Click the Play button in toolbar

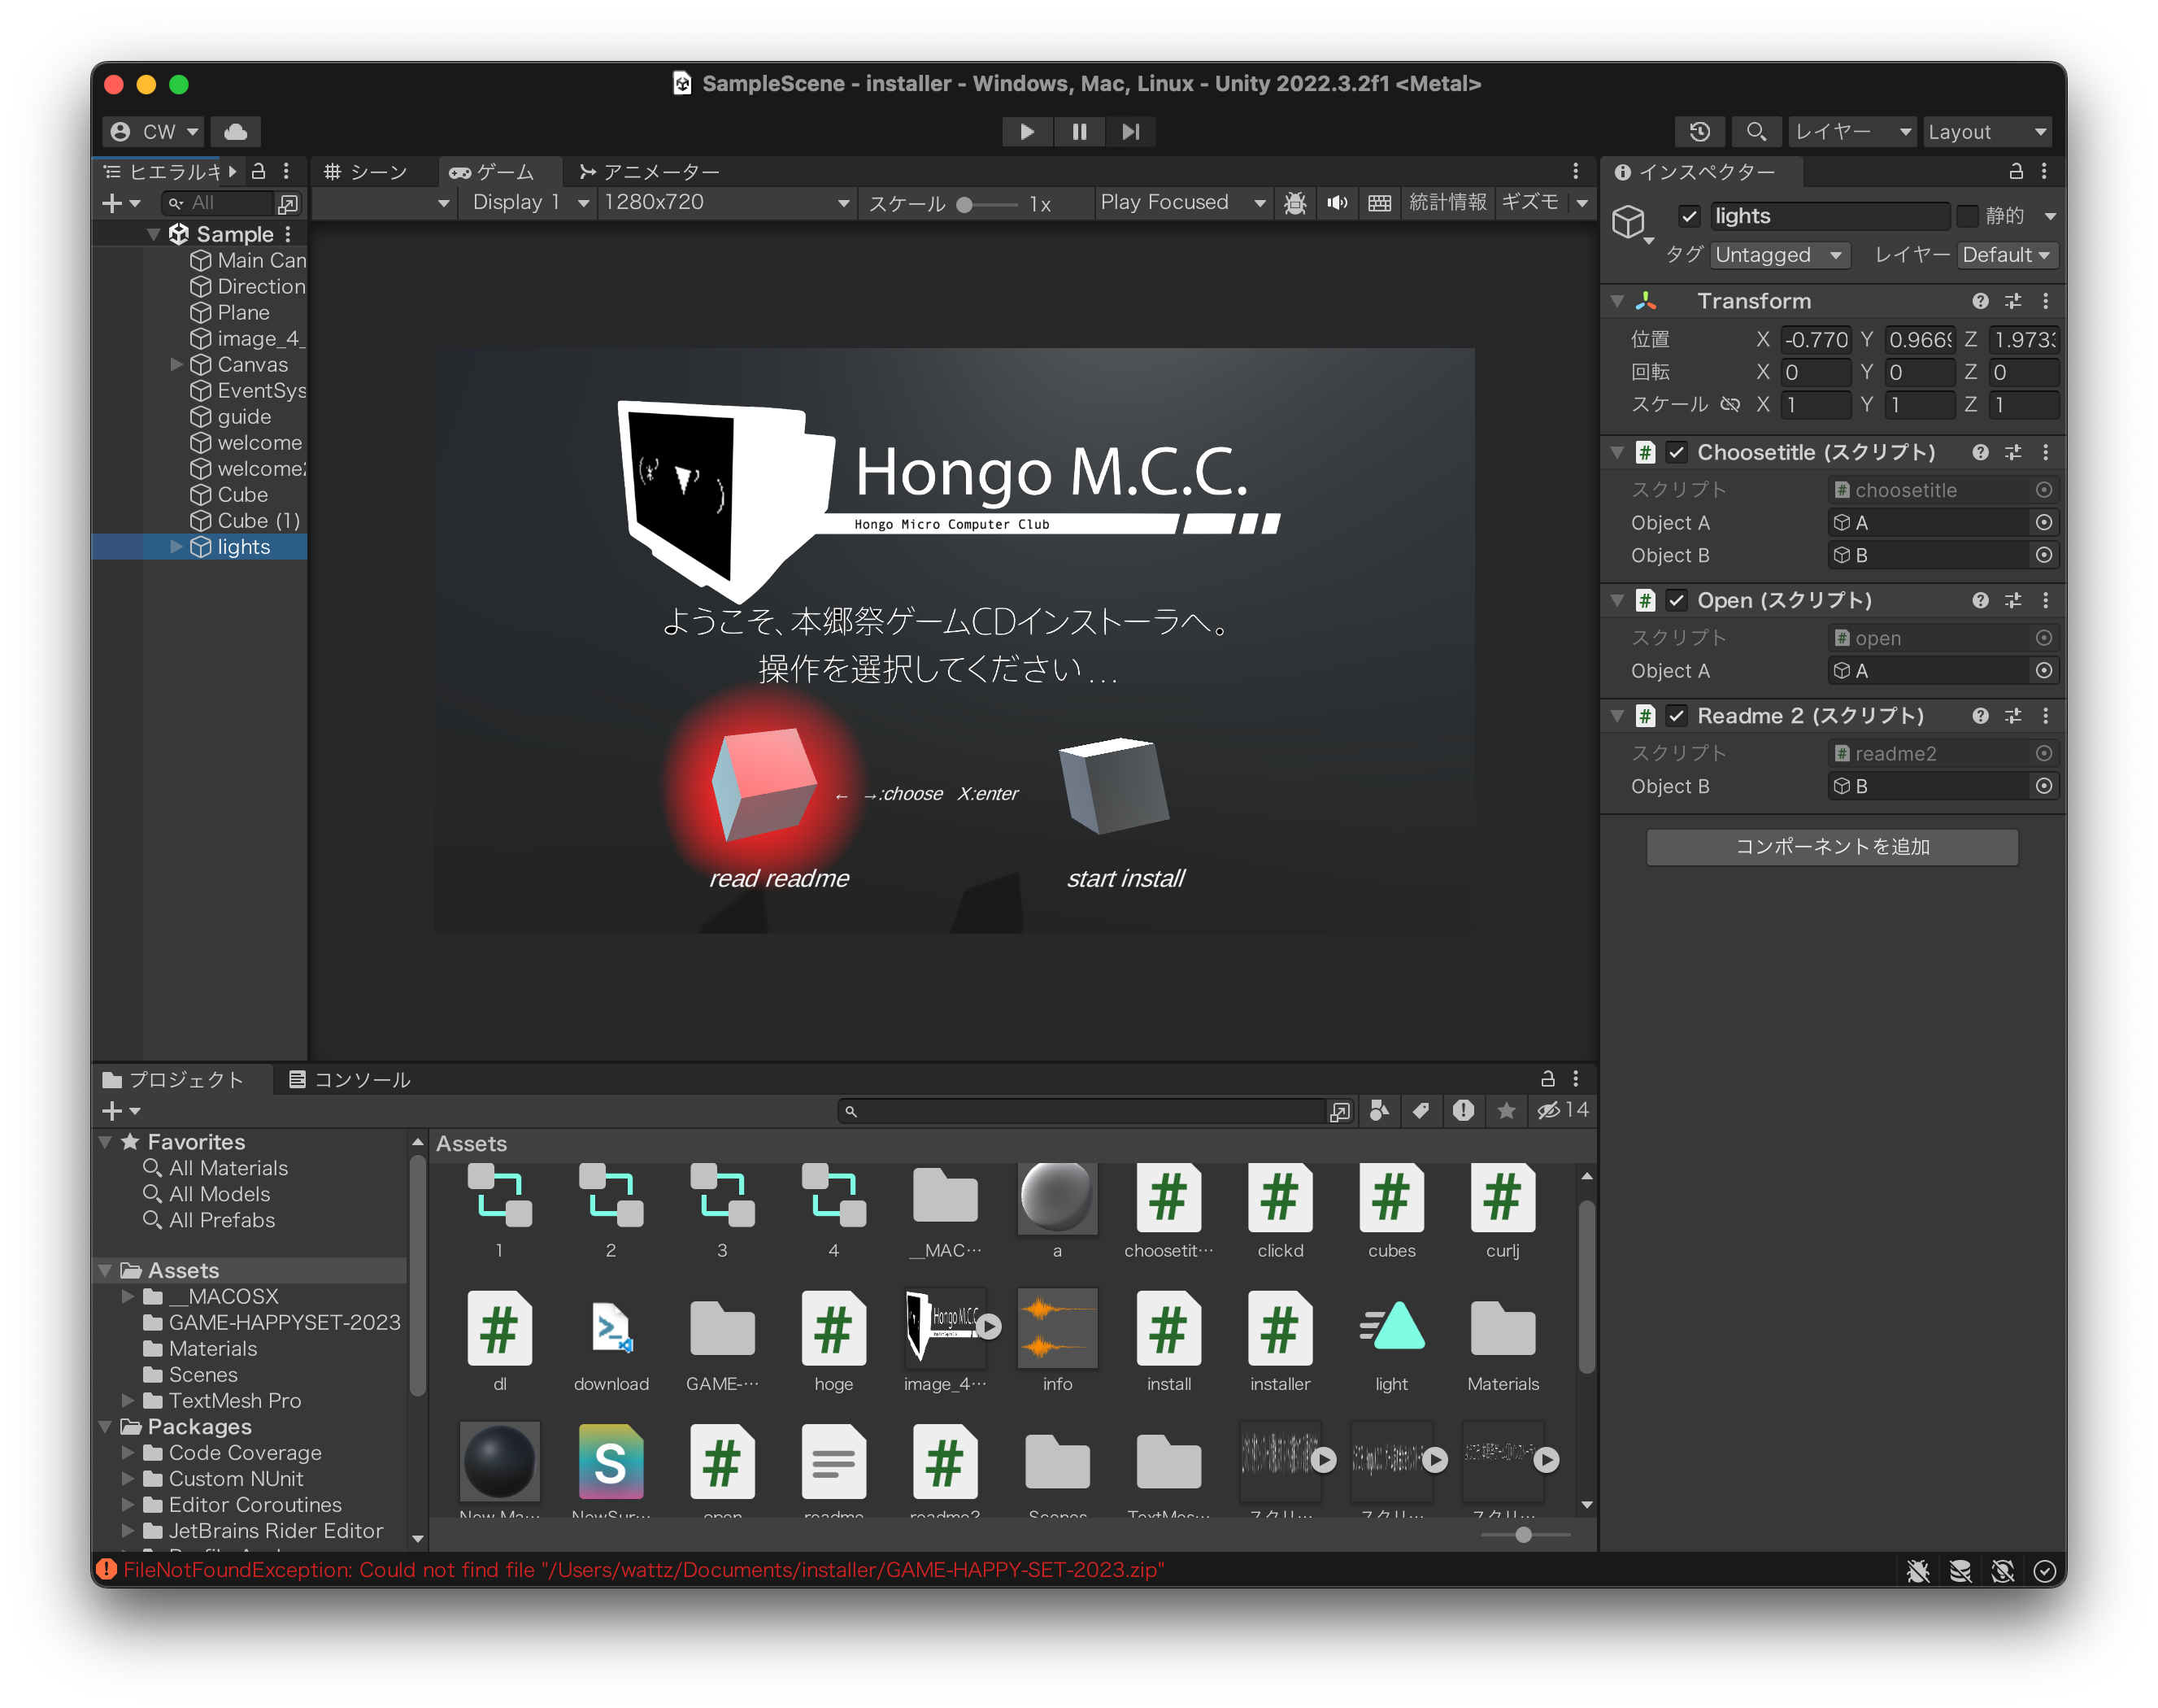tap(1026, 132)
